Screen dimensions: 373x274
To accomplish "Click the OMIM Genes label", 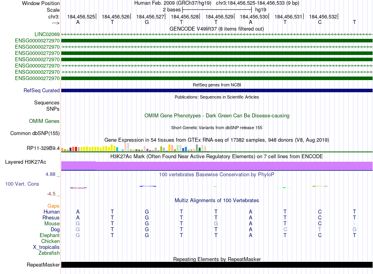I will 44,121.
